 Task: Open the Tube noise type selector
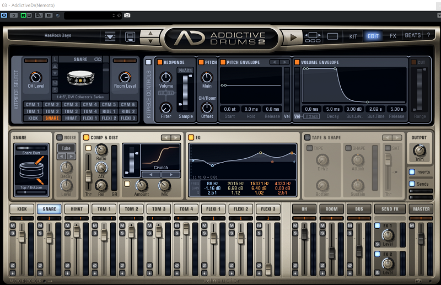pos(66,148)
